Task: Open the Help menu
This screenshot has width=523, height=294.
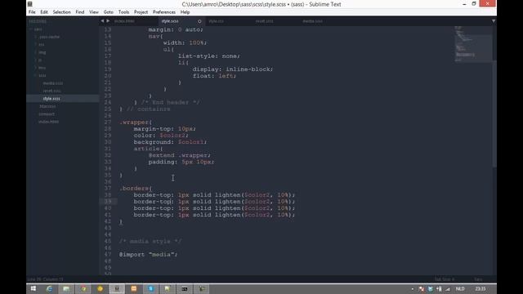Action: point(186,12)
